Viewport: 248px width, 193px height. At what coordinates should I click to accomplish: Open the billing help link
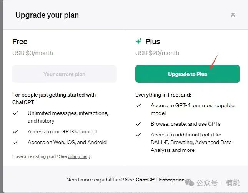79,156
